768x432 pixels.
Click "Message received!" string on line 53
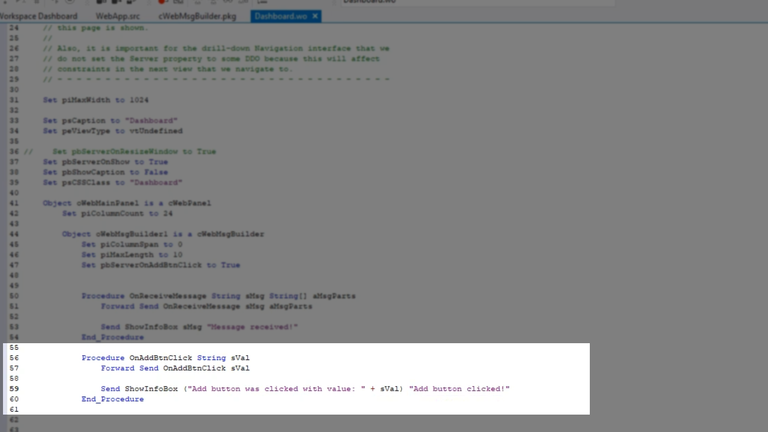(253, 327)
